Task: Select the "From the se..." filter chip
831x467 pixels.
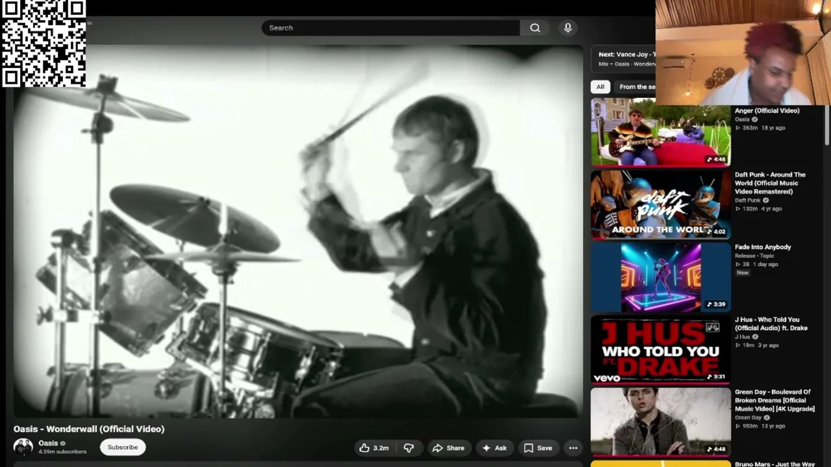Action: point(636,86)
